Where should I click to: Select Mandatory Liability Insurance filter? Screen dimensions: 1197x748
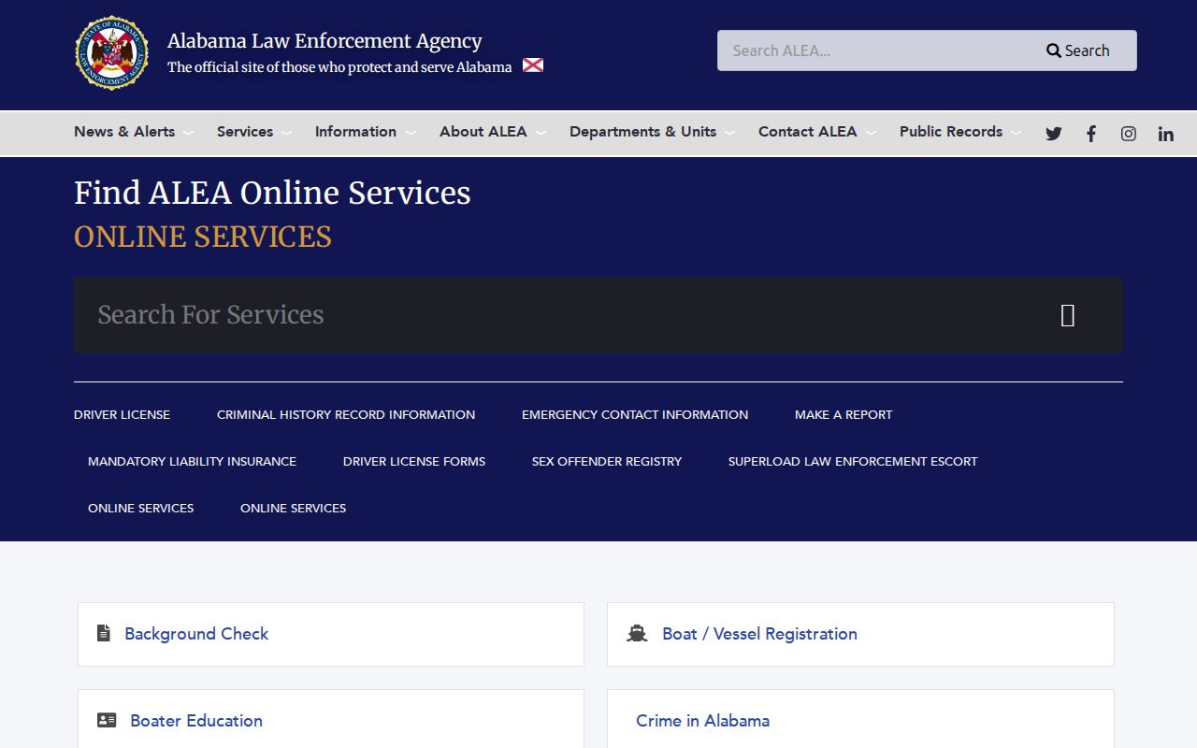tap(192, 461)
